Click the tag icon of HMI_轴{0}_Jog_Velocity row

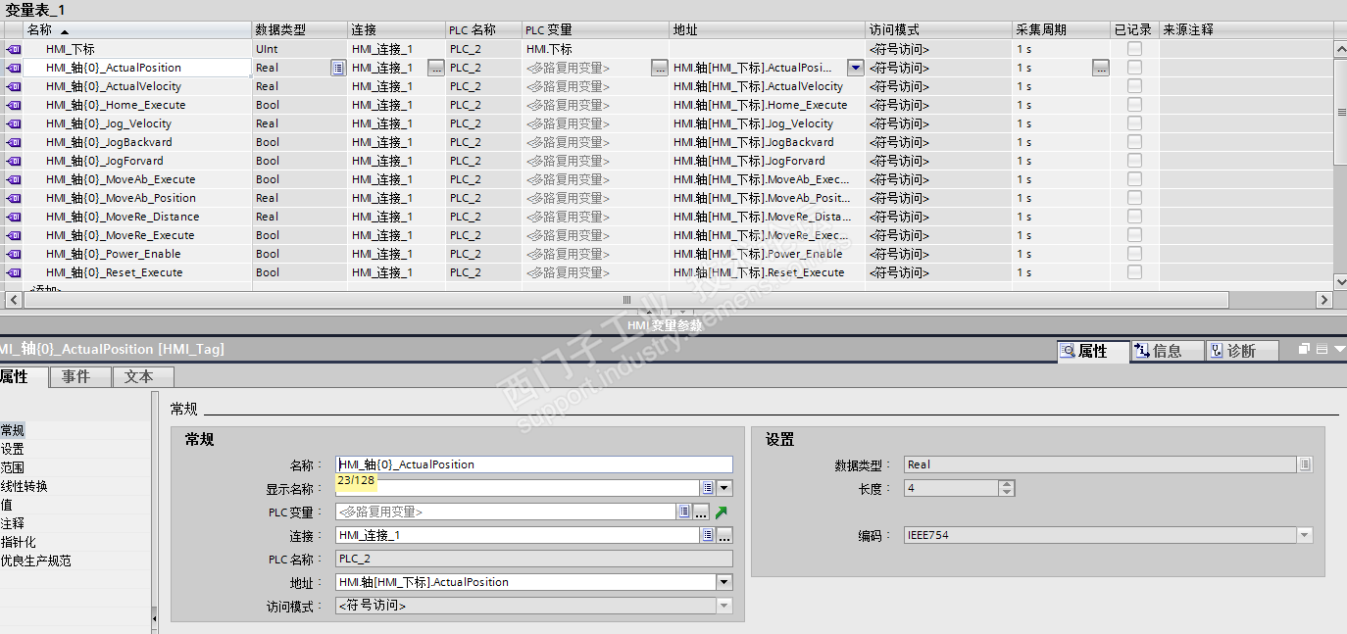13,123
